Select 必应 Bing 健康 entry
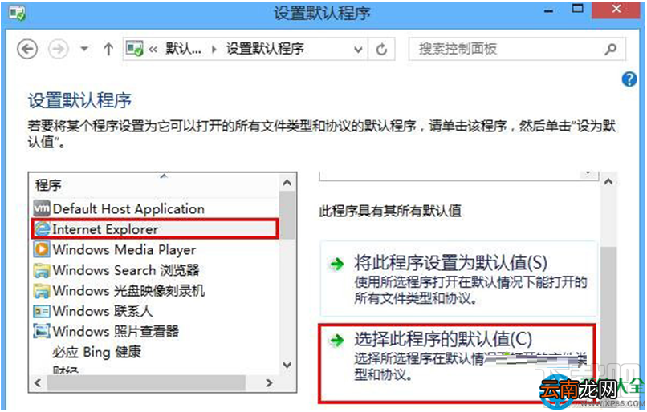Screen dimensions: 647x412 pos(155,352)
